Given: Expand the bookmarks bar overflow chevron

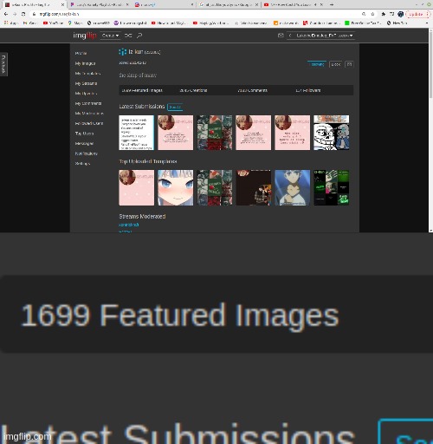Looking at the screenshot, I should pyautogui.click(x=427, y=23).
